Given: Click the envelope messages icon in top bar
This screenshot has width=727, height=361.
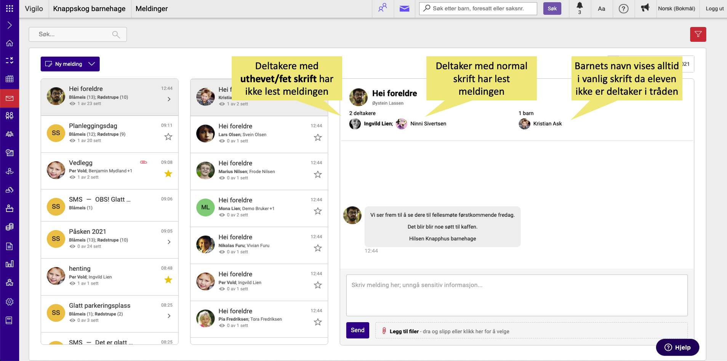Looking at the screenshot, I should tap(404, 8).
